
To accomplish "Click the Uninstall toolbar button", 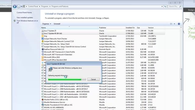I will click(57, 24).
